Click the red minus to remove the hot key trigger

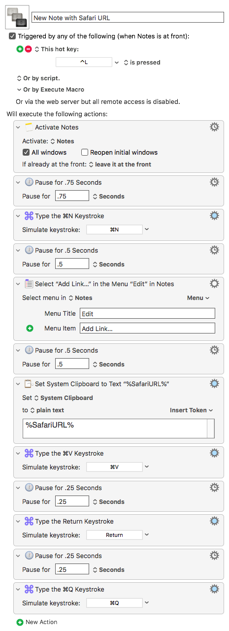pyautogui.click(x=28, y=49)
